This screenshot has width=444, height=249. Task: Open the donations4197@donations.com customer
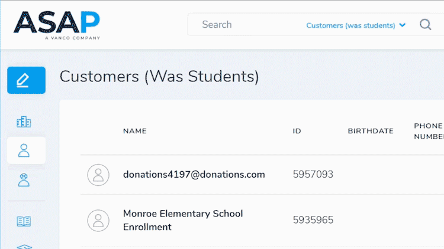(194, 175)
